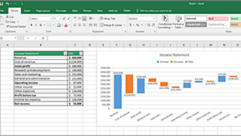Open the Income Statement column filter dropdown

point(65,53)
